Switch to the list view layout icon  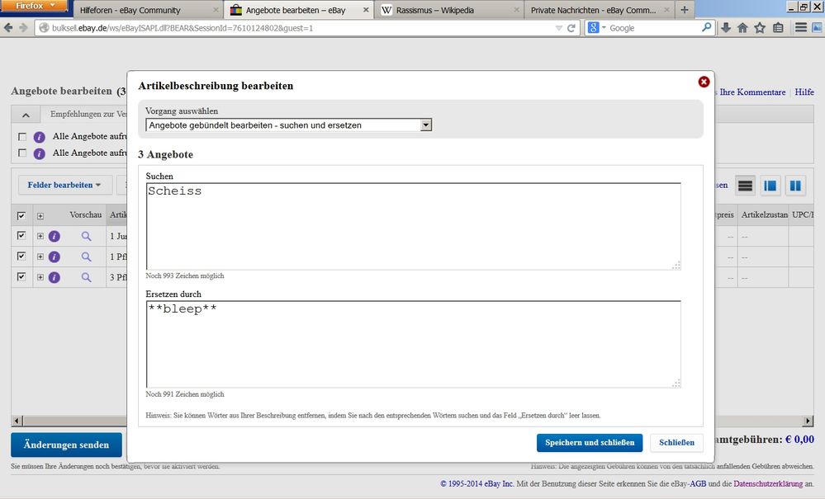click(746, 186)
